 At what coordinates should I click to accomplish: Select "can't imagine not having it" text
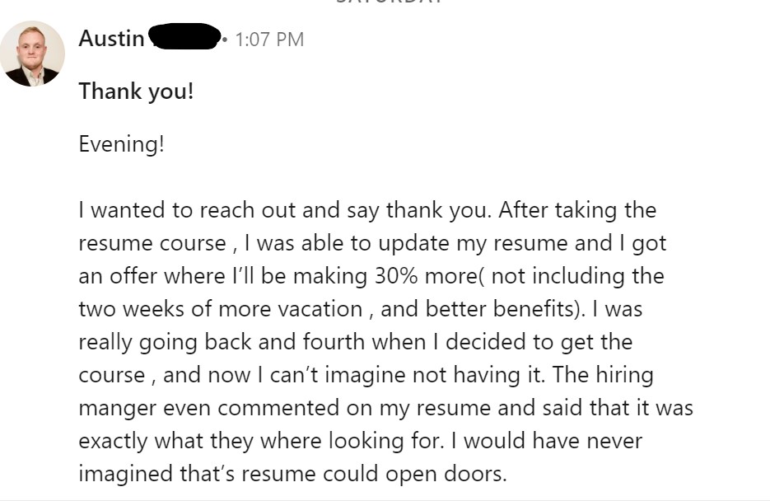pos(406,375)
